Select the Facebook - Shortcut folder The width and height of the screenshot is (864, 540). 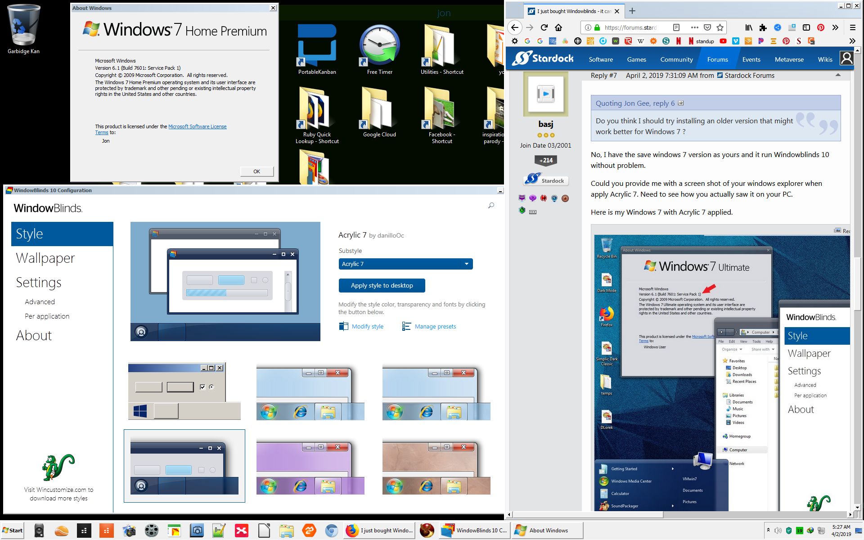click(442, 115)
